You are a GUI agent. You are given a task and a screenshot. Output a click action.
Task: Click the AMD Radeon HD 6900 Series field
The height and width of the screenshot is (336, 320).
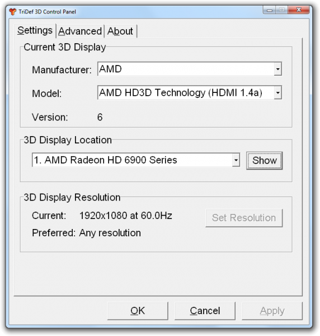pos(132,160)
